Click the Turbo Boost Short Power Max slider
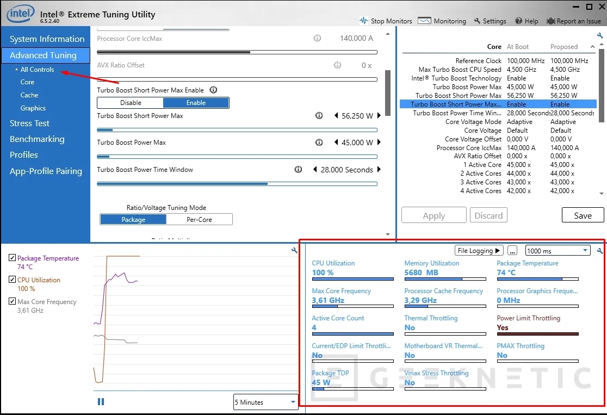This screenshot has width=607, height=415. (x=237, y=130)
